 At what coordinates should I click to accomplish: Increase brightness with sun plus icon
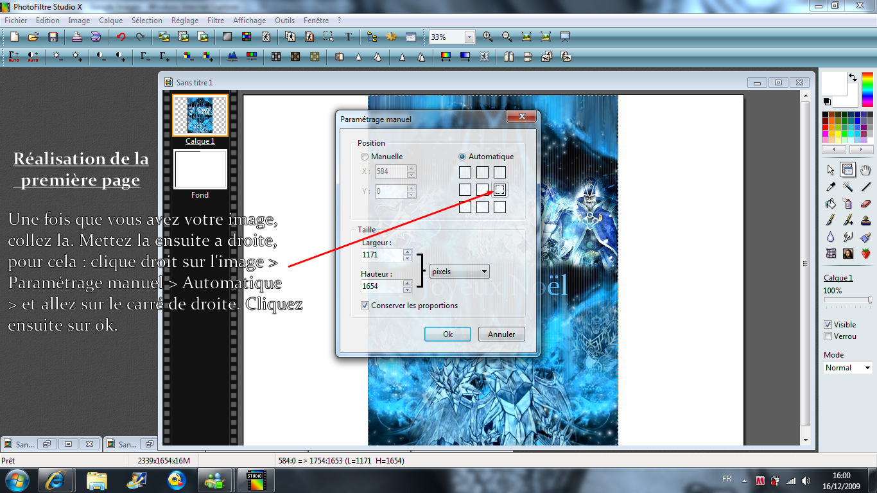pyautogui.click(x=77, y=56)
